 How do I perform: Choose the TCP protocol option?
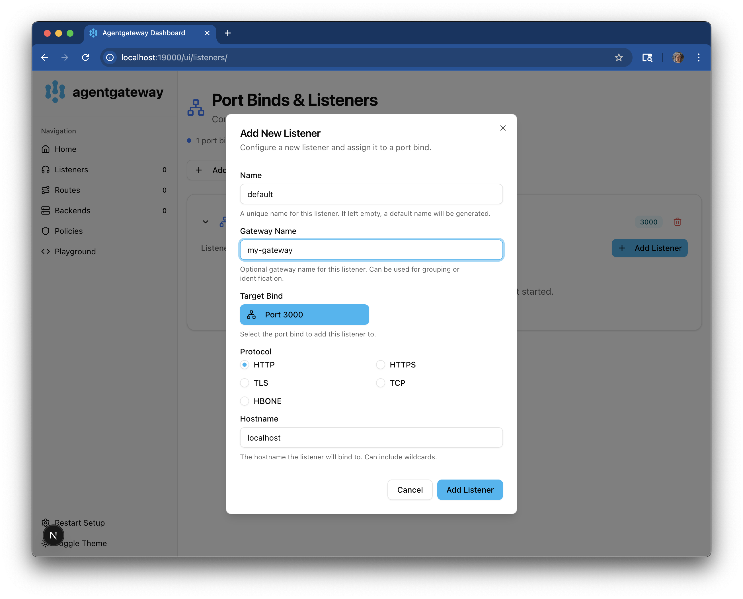point(380,383)
